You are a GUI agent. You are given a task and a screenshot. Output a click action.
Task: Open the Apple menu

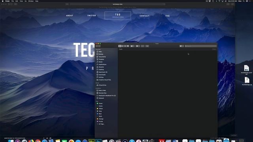click(x=3, y=1)
